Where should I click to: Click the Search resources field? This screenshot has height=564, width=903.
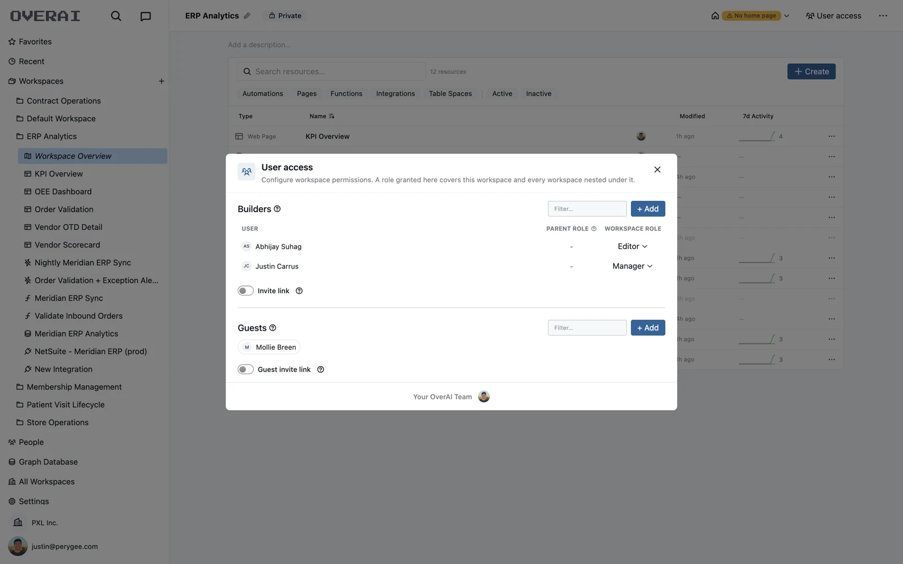click(331, 72)
